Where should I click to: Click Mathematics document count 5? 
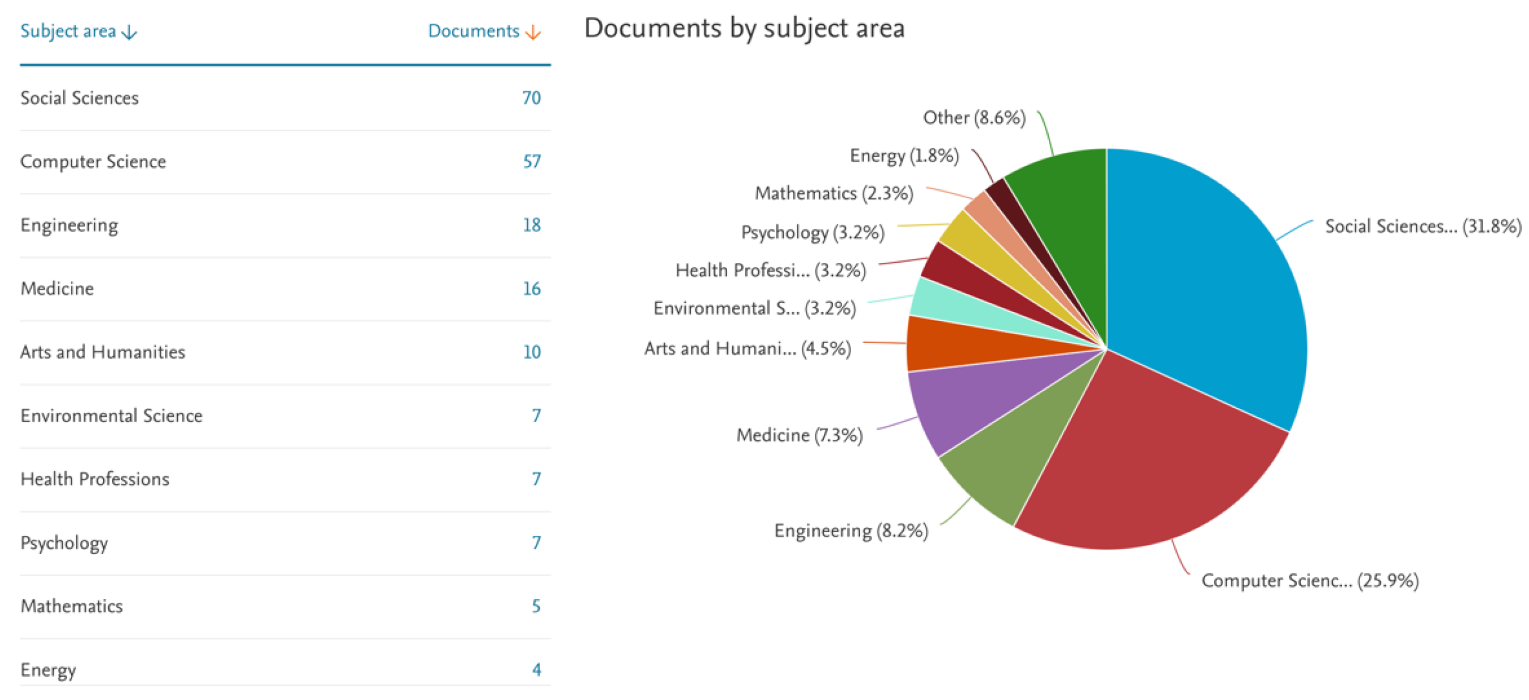pos(535,606)
